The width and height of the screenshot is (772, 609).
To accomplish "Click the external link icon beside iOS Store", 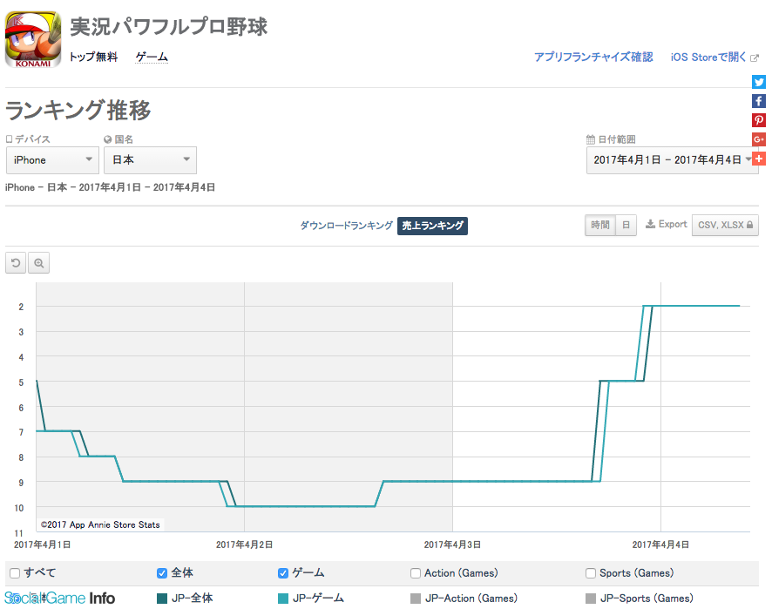I will [x=755, y=58].
